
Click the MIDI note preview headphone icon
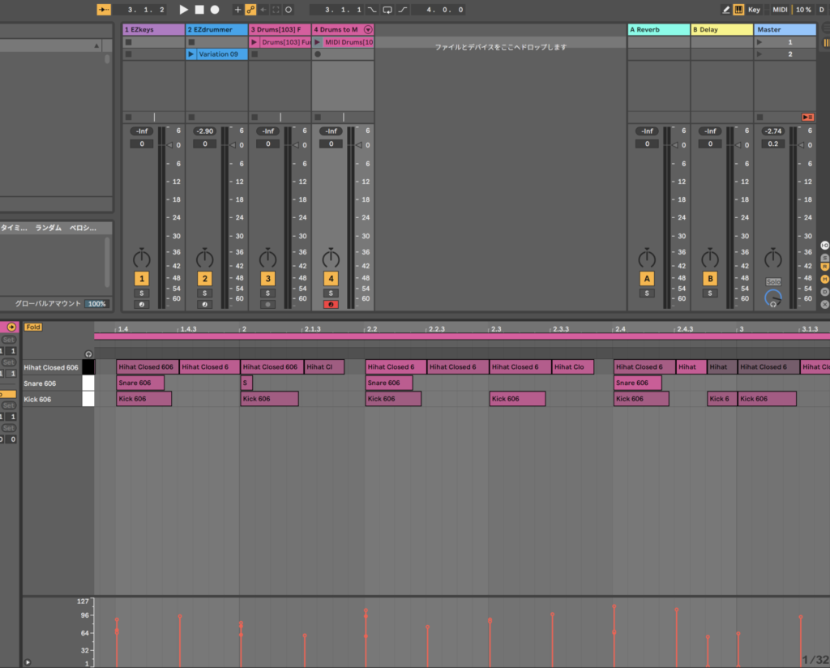88,354
